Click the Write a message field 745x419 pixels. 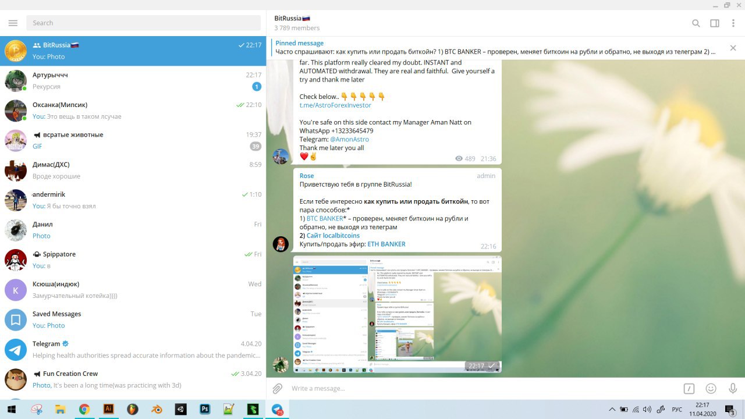coord(483,388)
